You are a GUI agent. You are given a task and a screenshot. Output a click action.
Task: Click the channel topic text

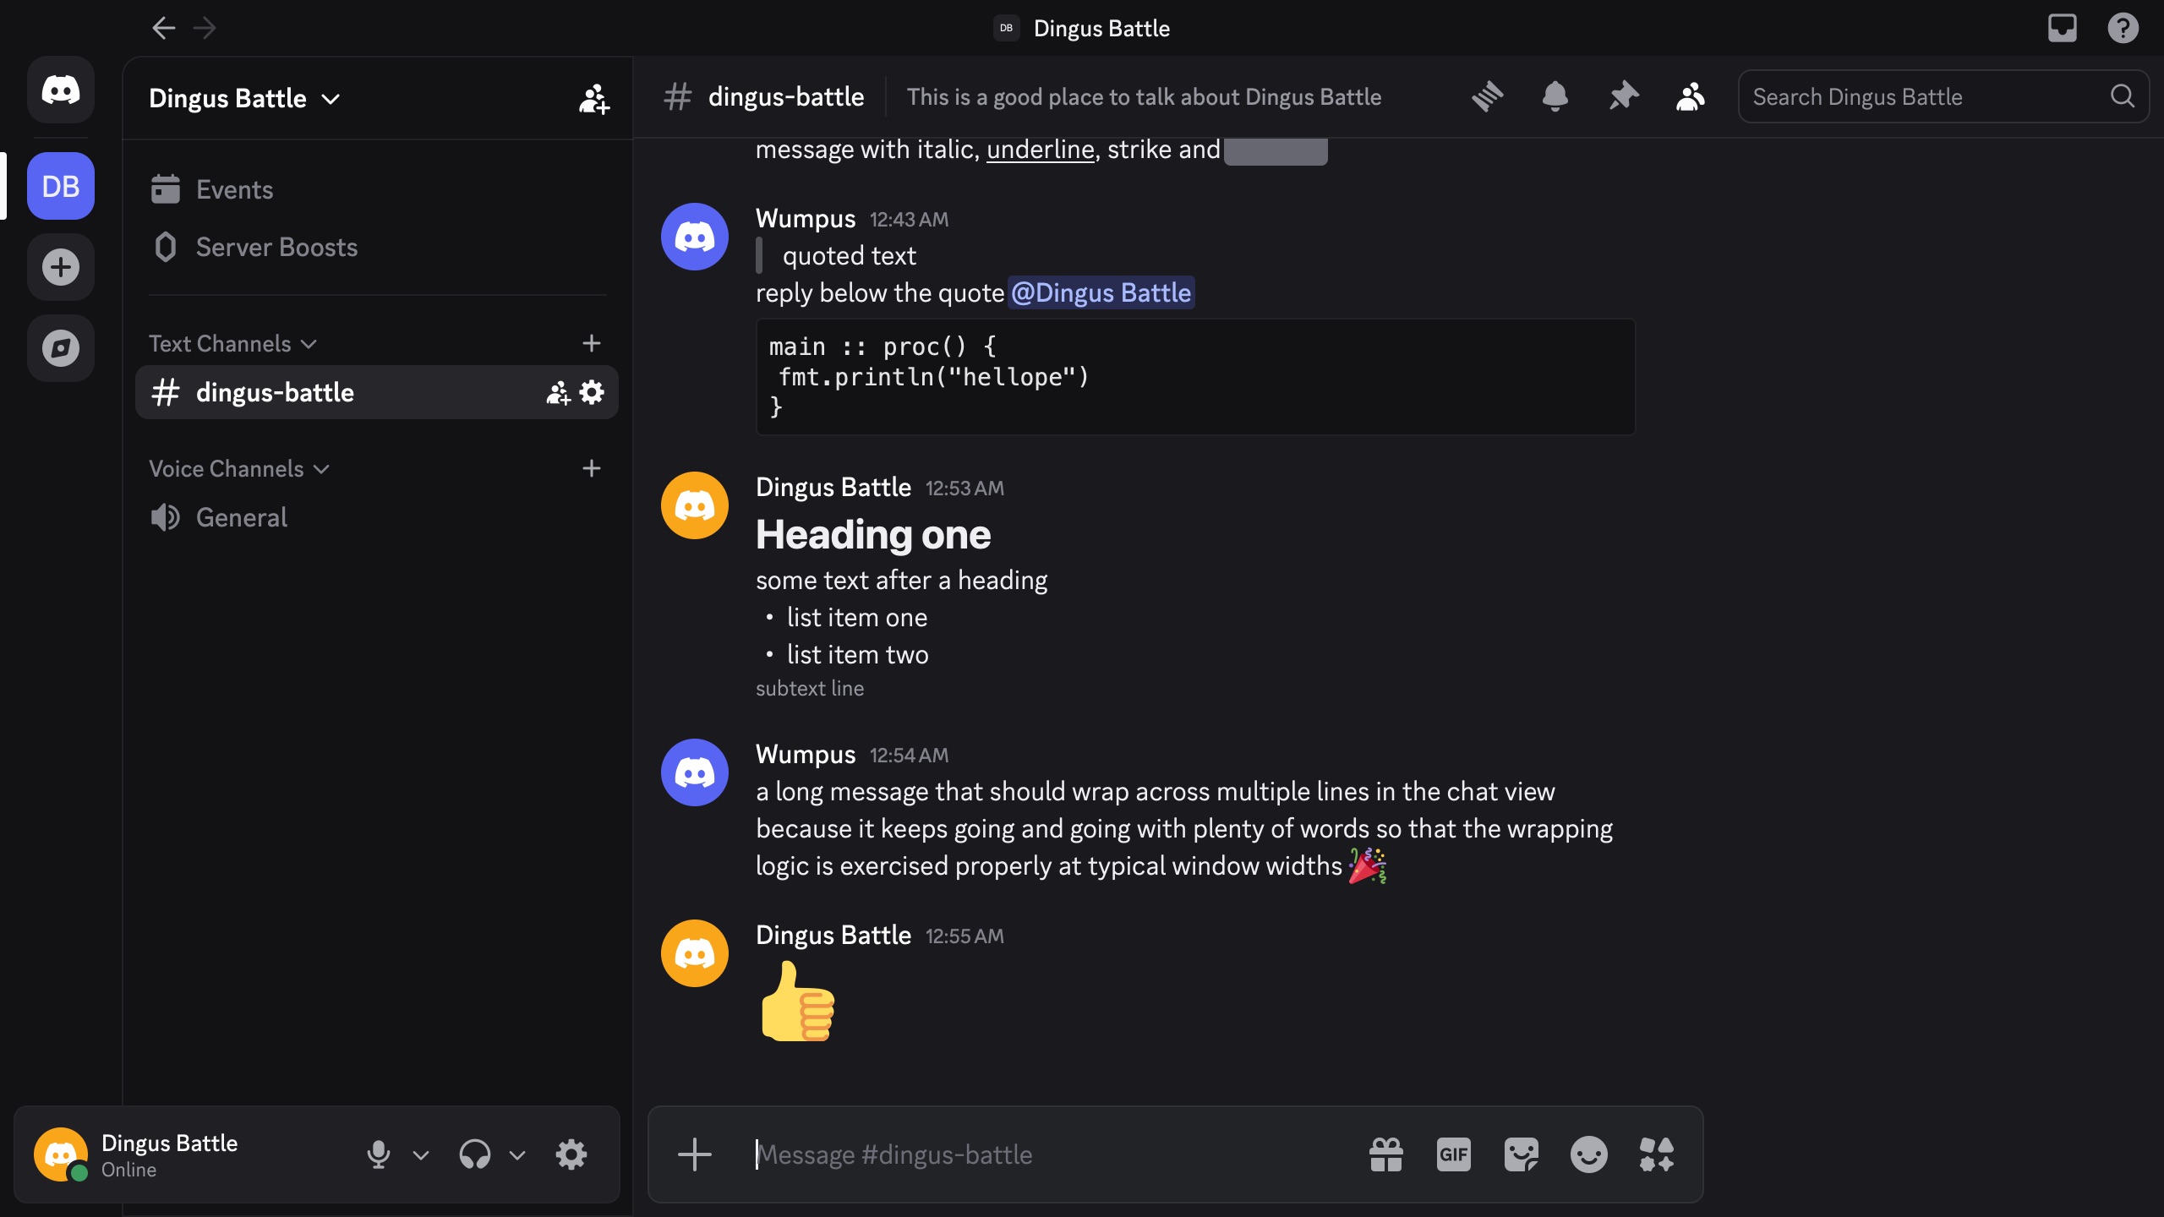(x=1144, y=97)
